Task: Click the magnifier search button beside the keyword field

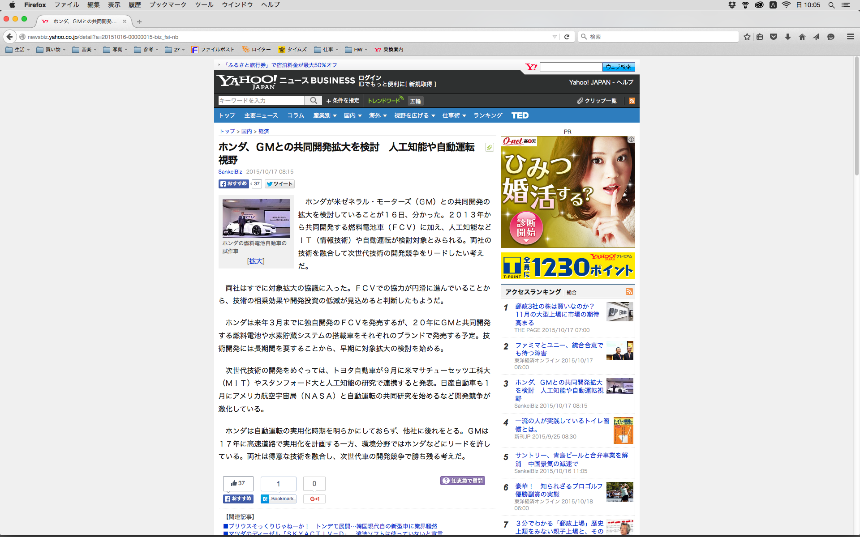Action: 314,101
